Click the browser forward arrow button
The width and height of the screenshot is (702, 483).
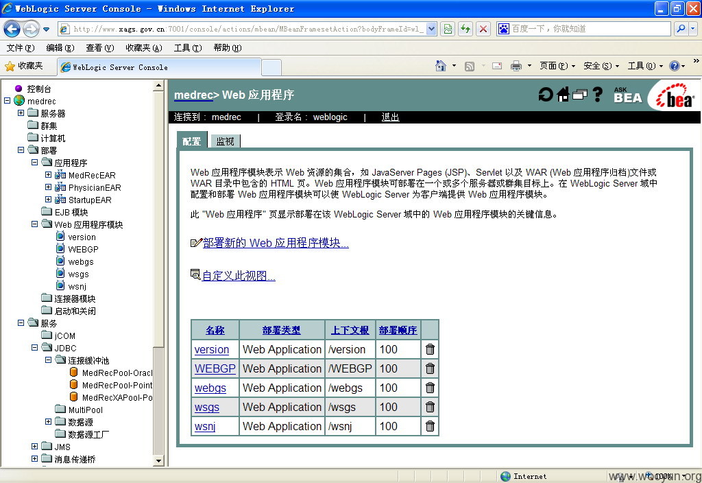[x=30, y=29]
